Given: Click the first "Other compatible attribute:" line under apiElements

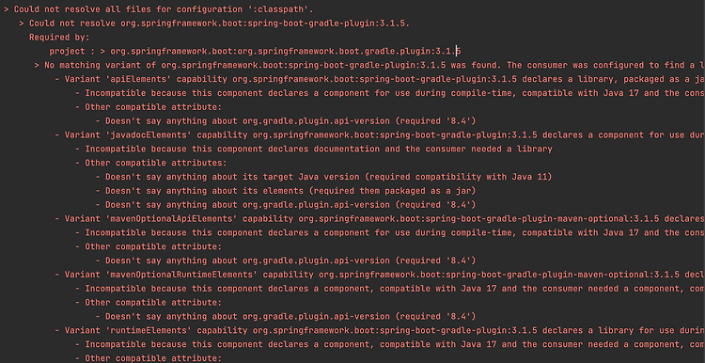Looking at the screenshot, I should [149, 106].
